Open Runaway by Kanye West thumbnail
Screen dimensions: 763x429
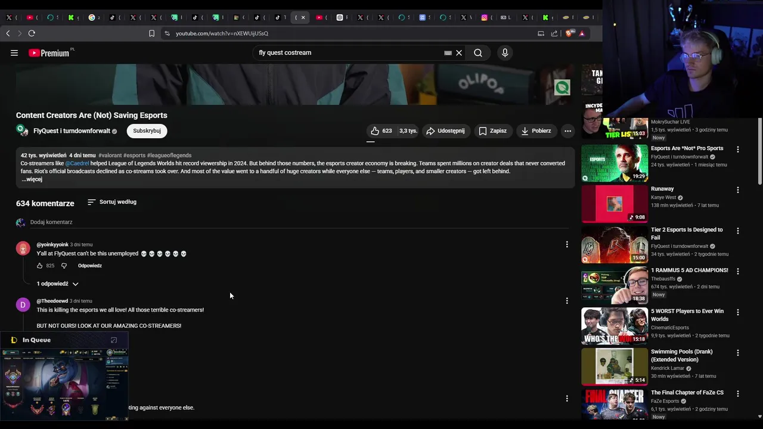click(615, 204)
